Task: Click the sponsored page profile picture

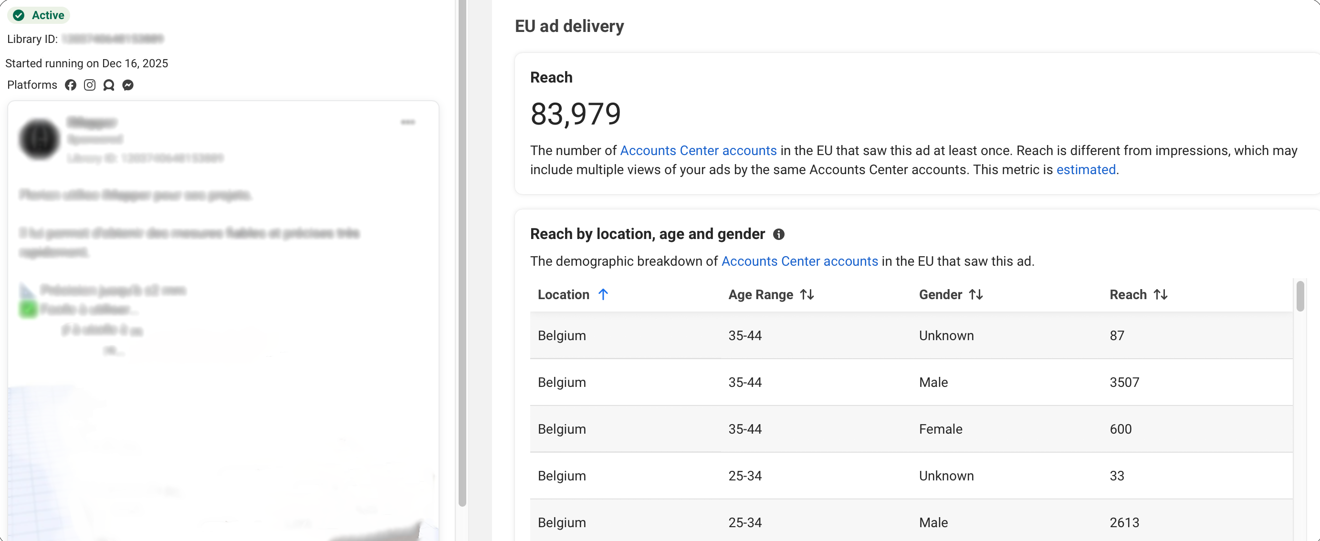Action: click(39, 139)
